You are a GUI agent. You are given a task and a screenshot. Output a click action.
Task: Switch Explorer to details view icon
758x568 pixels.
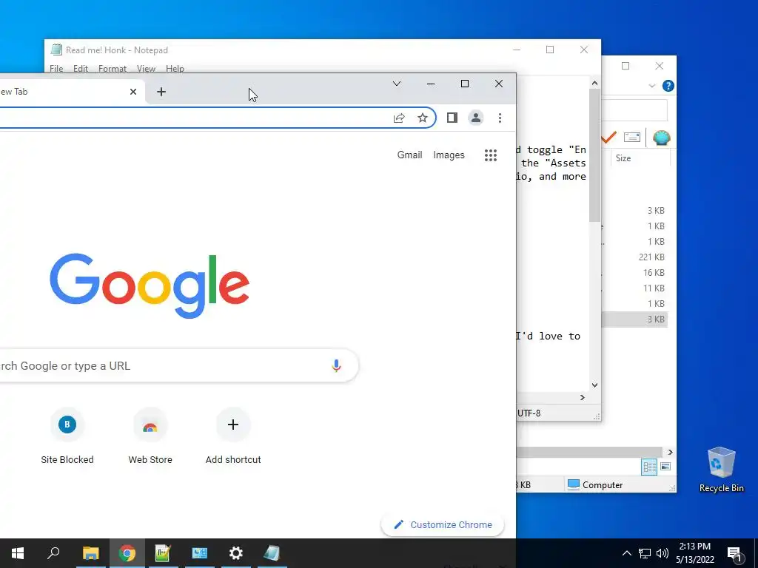(649, 467)
